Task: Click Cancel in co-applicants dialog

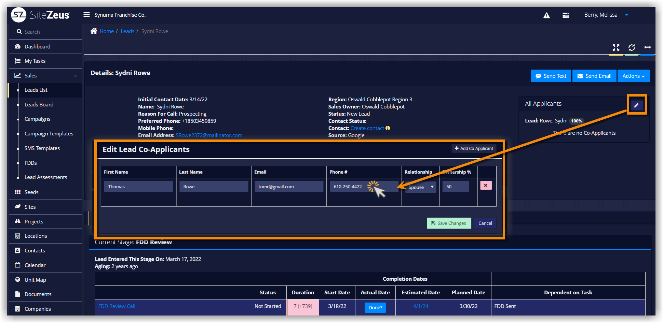Action: pyautogui.click(x=485, y=223)
